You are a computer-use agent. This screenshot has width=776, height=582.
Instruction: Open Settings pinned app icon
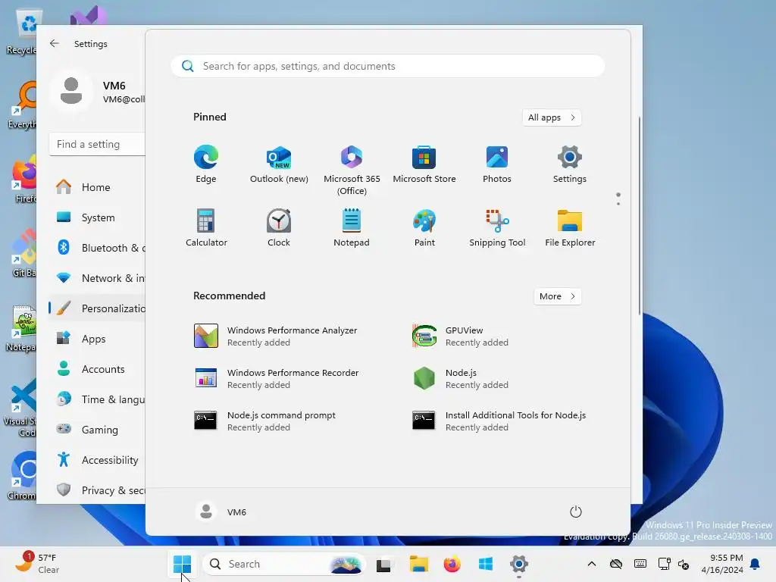tap(570, 164)
